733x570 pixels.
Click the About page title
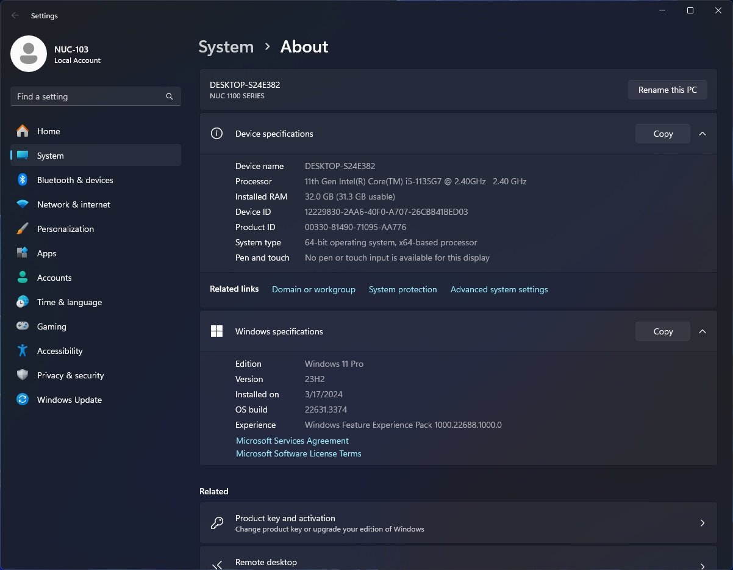(304, 47)
